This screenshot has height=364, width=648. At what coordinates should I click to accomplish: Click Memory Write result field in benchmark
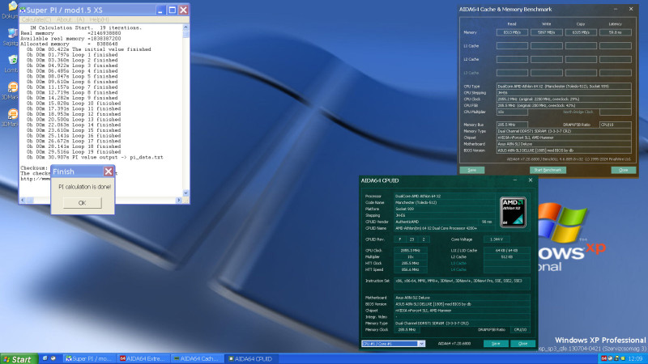click(x=546, y=32)
